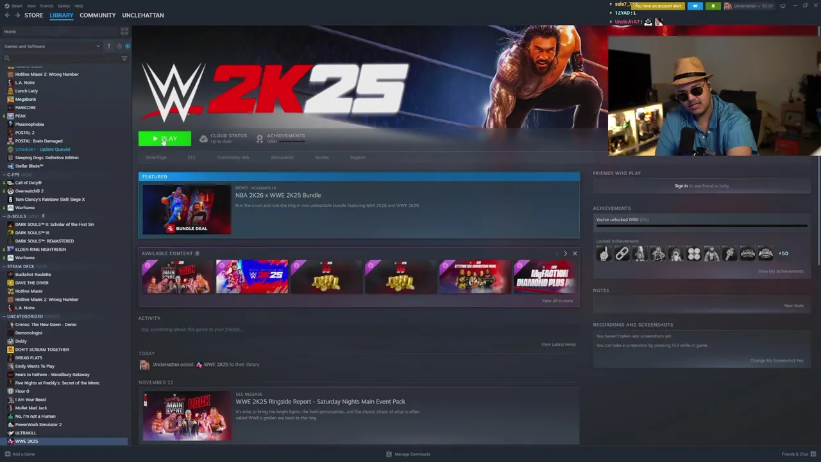The image size is (821, 462).
Task: Go back using the back navigation arrow
Action: [x=7, y=15]
